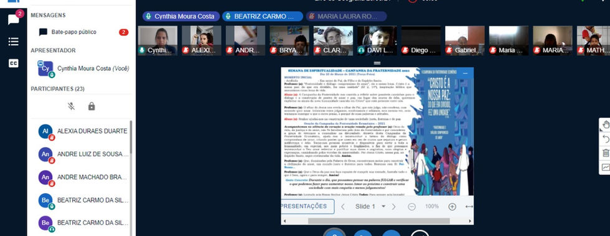Open the closed captions (CC) icon
610x236 pixels.
[x=13, y=63]
